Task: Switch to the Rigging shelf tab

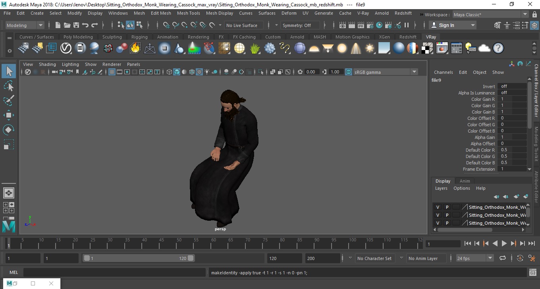Action: coord(139,37)
